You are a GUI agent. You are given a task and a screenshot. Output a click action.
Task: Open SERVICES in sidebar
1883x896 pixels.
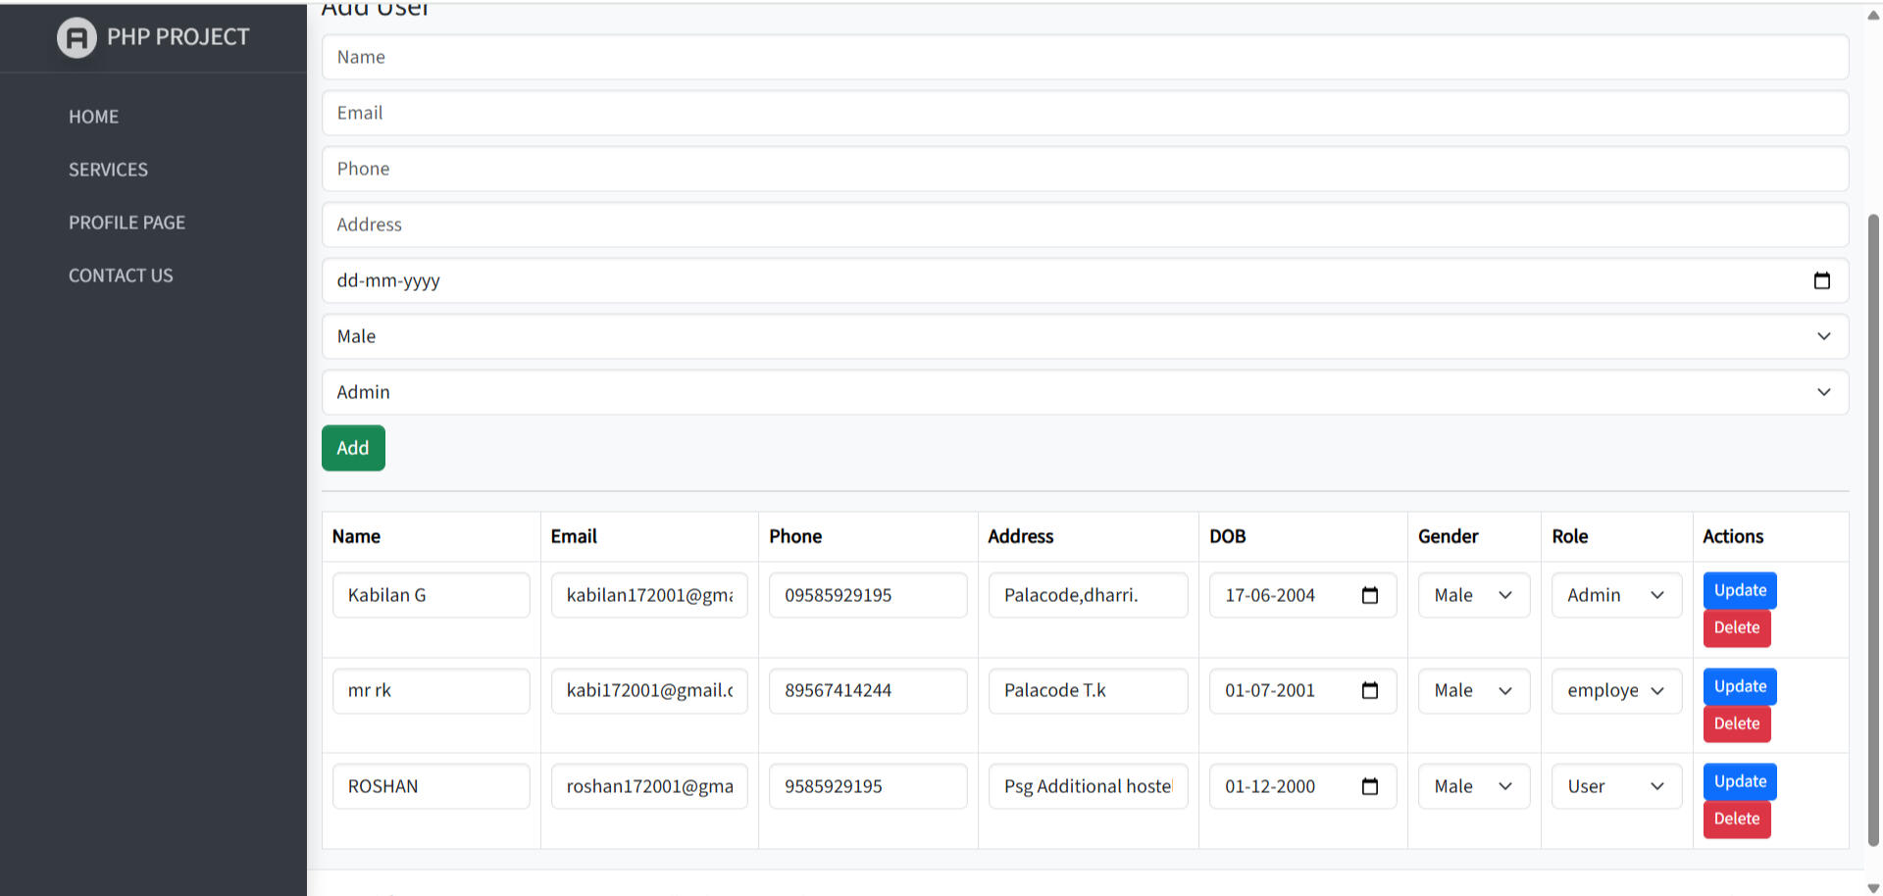pyautogui.click(x=108, y=170)
